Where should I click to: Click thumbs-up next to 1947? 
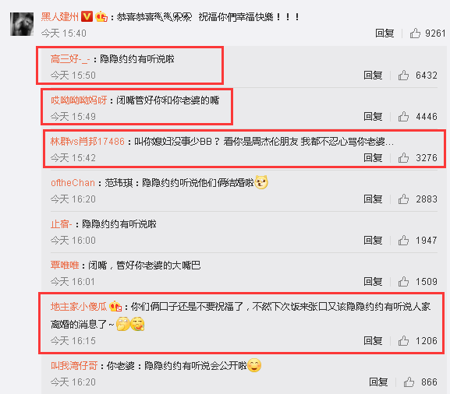tap(403, 240)
